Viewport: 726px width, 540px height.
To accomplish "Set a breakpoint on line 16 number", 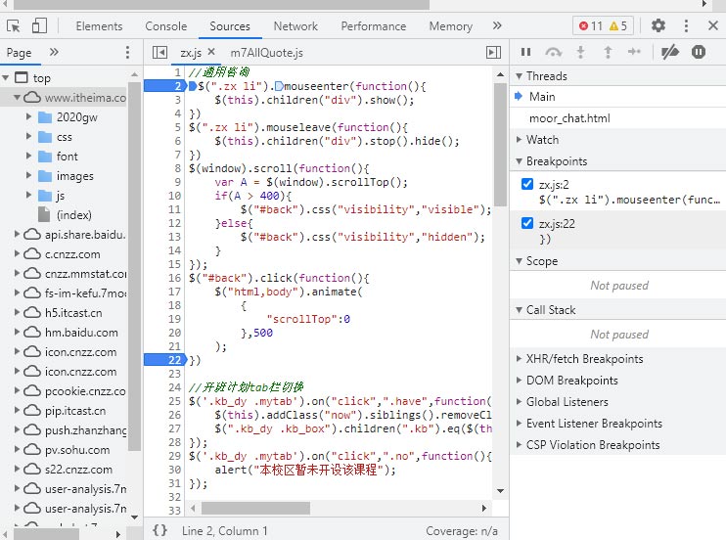I will [174, 278].
